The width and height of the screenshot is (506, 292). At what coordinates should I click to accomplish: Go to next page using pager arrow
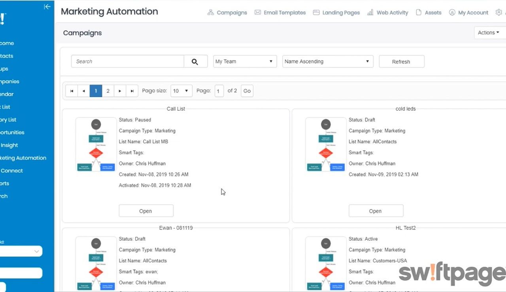click(120, 91)
